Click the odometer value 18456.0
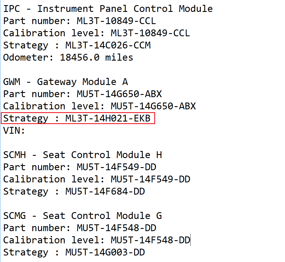The image size is (285, 262). click(x=79, y=57)
